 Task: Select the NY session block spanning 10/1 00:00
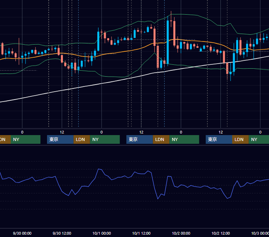[x=105, y=139]
